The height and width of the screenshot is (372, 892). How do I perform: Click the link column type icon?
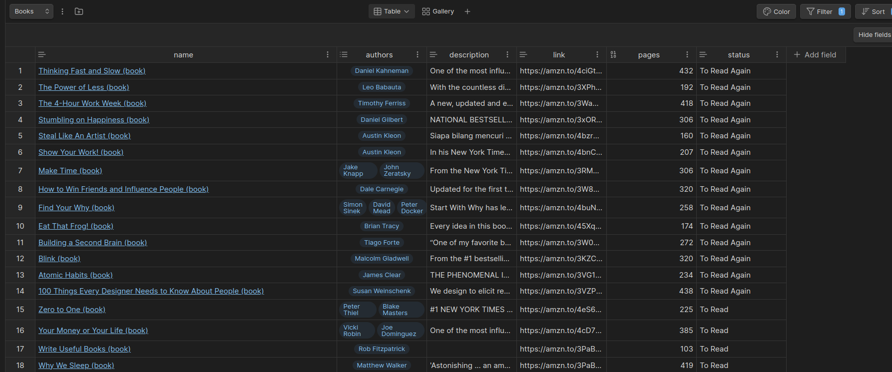click(523, 55)
